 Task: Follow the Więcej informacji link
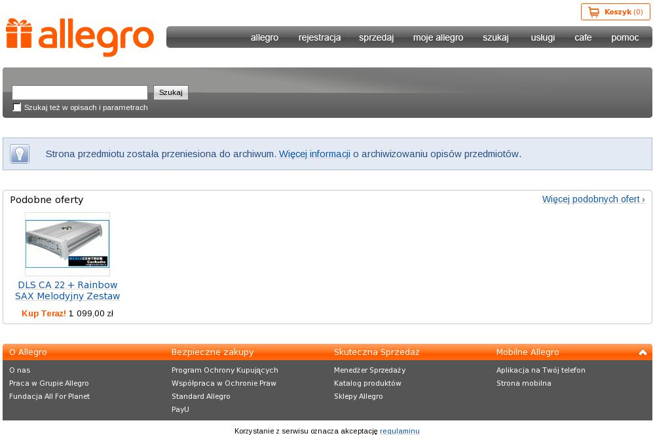pyautogui.click(x=314, y=154)
